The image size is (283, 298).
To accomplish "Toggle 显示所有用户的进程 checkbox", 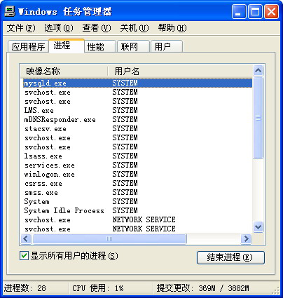I will (24, 256).
